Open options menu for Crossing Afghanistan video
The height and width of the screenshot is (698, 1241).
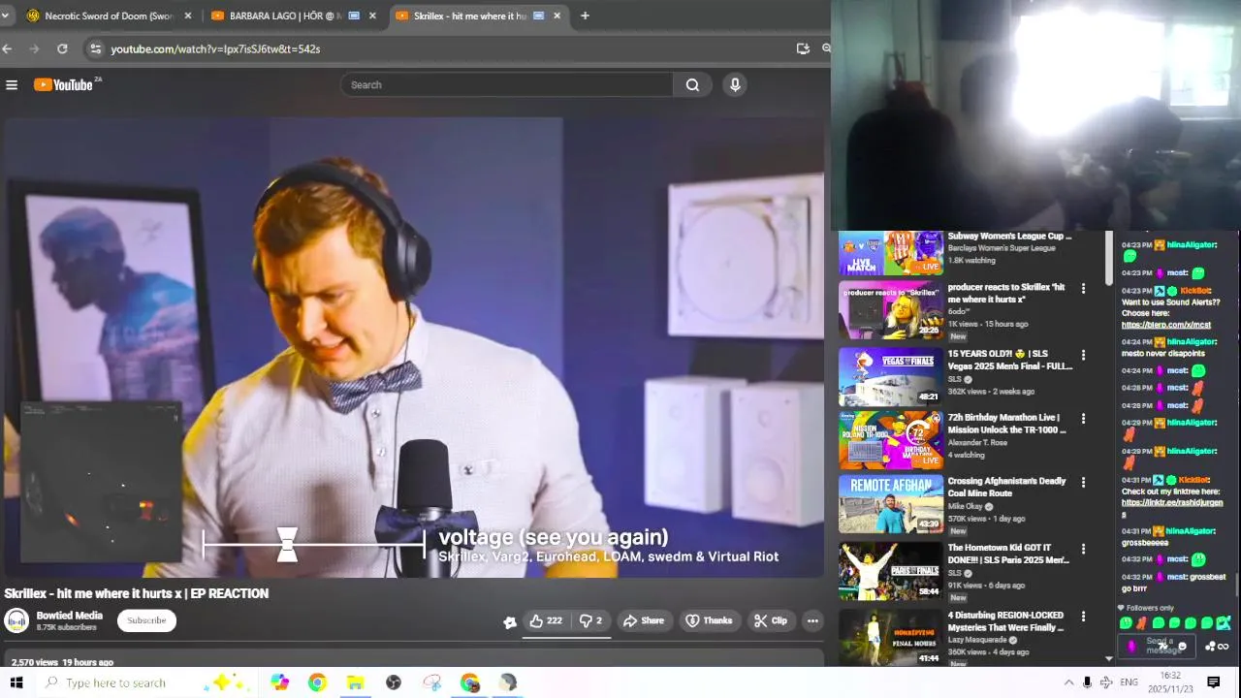click(x=1083, y=482)
